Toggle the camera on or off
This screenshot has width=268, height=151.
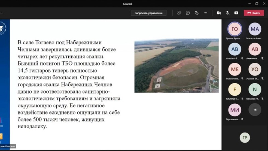(219, 13)
